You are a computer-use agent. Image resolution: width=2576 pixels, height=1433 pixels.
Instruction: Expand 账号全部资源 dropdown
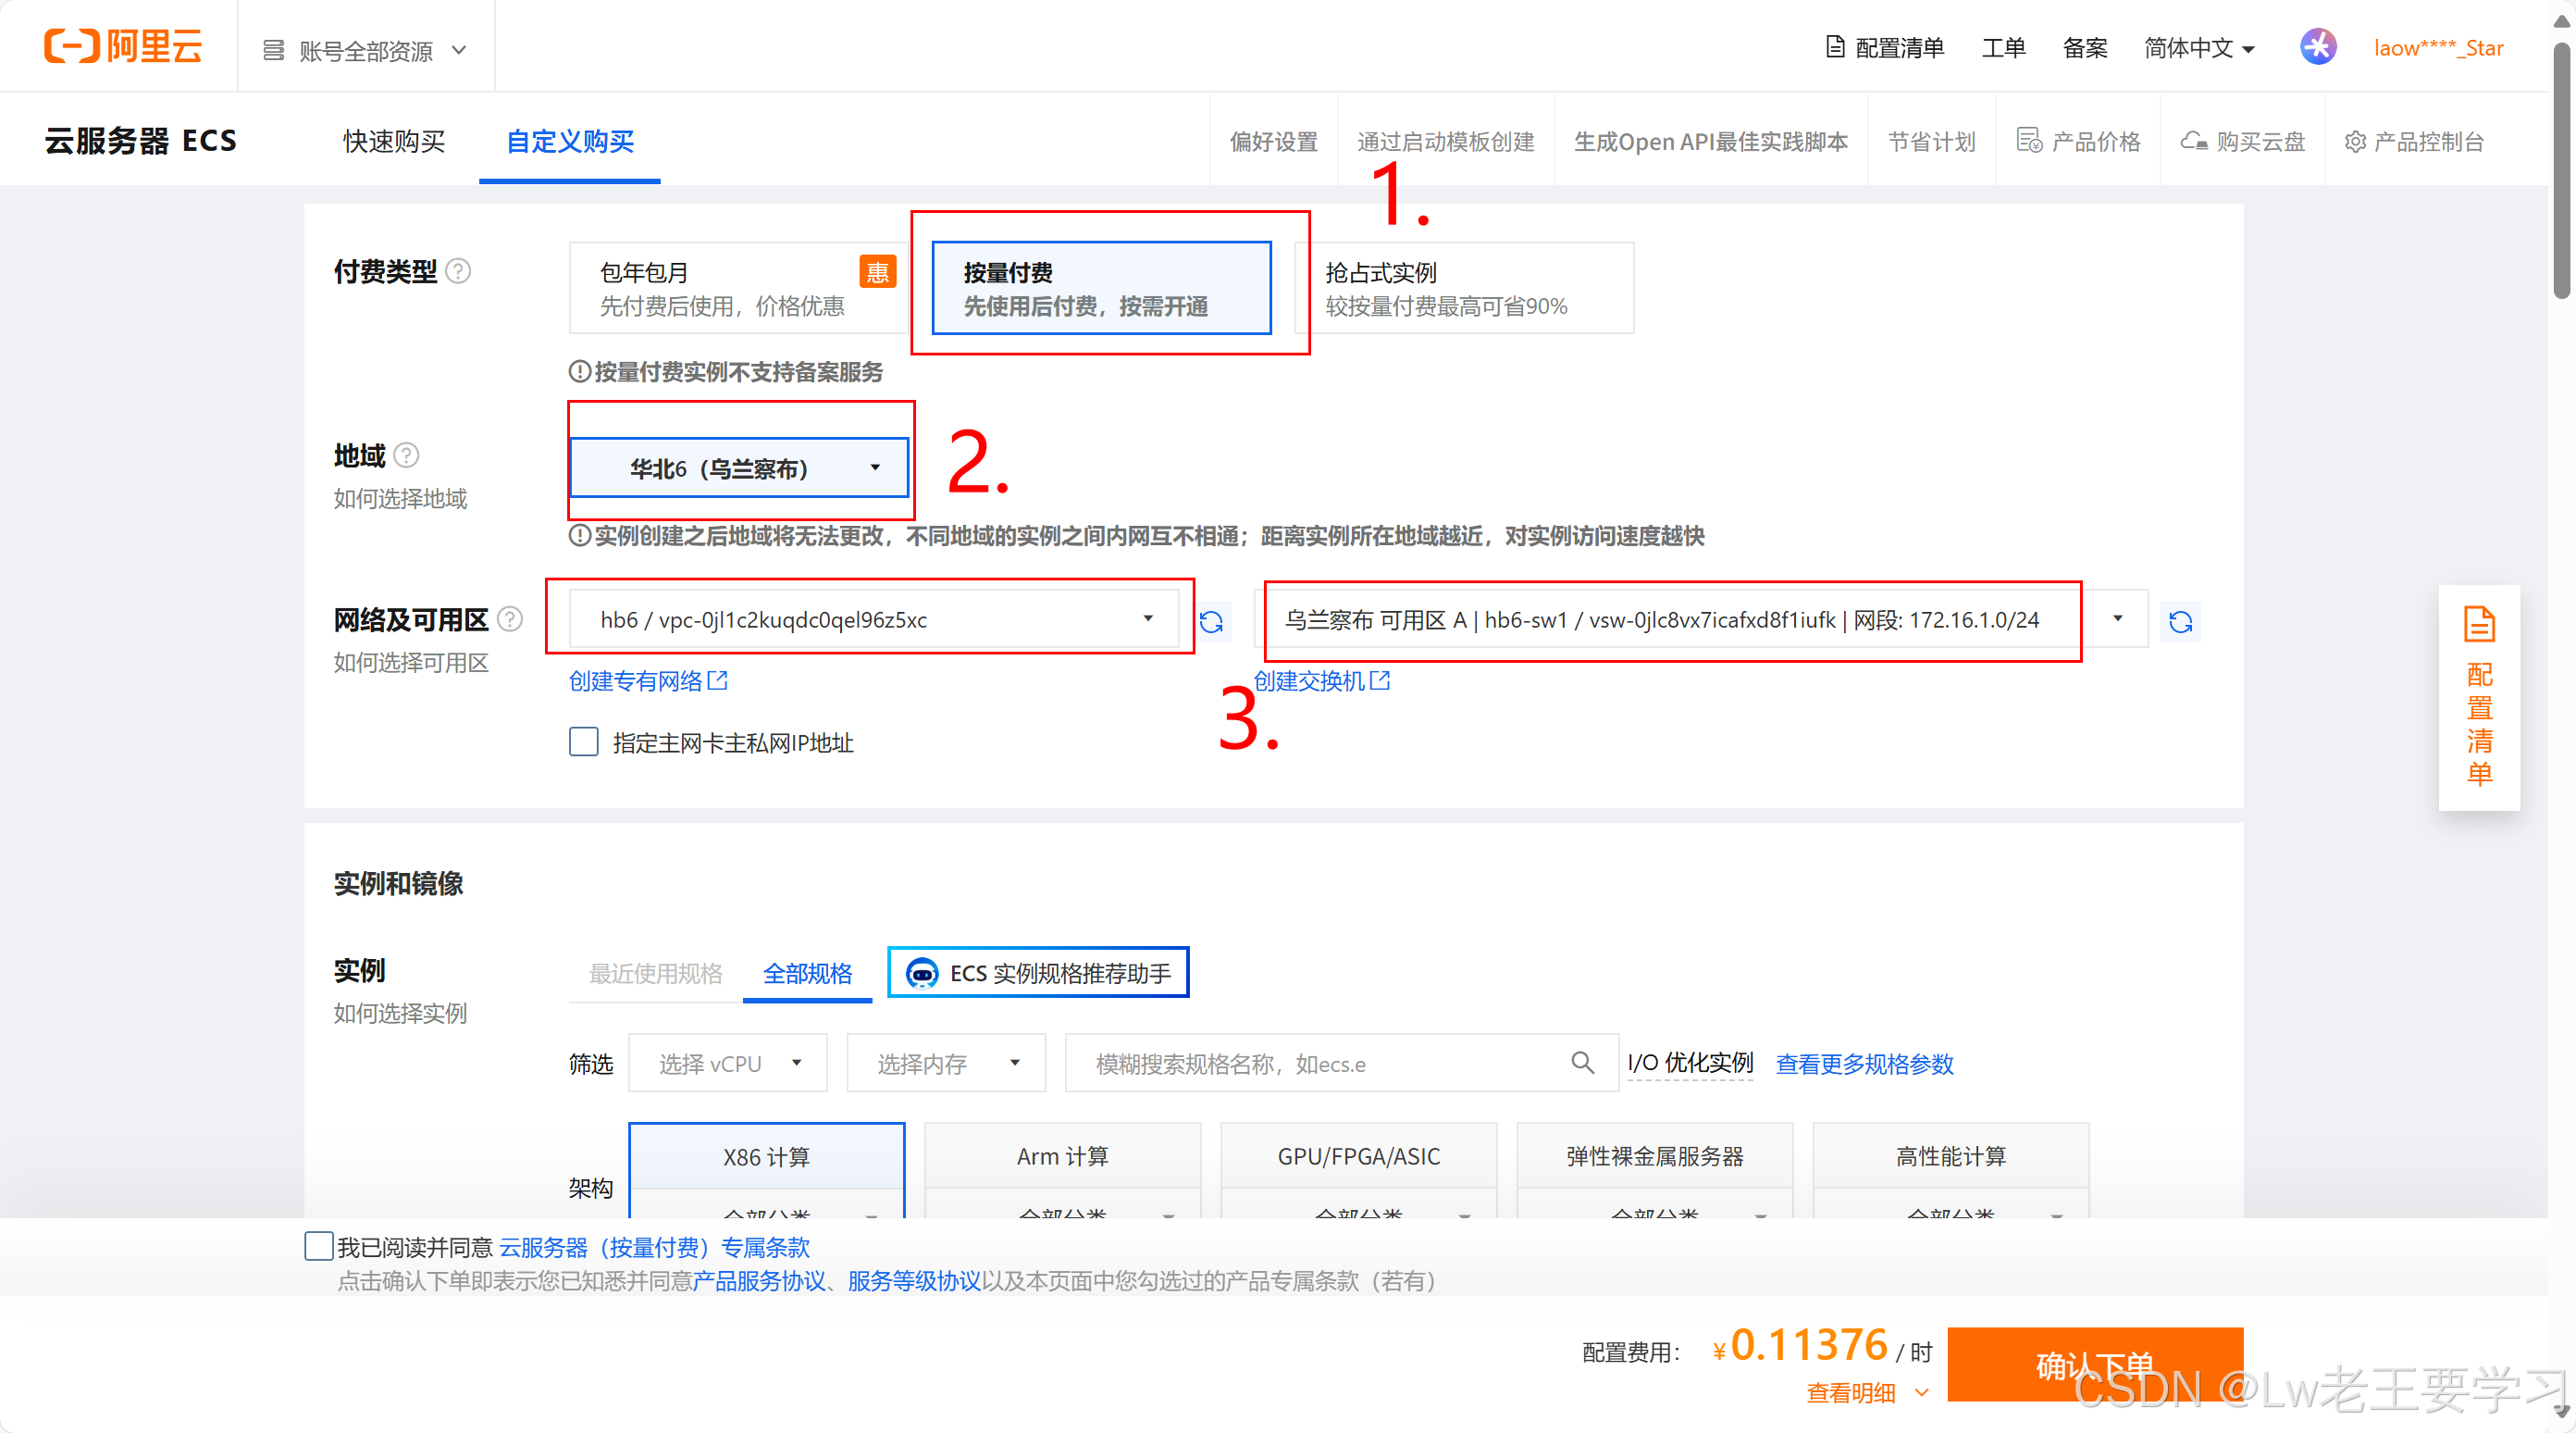pos(365,50)
